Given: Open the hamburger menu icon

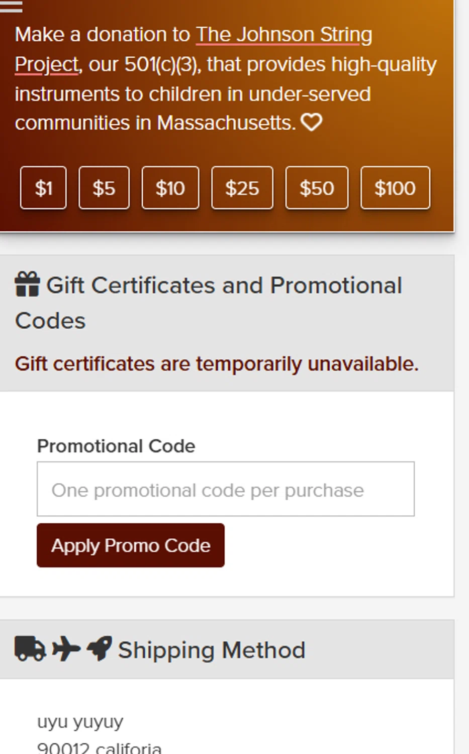Looking at the screenshot, I should [x=11, y=6].
